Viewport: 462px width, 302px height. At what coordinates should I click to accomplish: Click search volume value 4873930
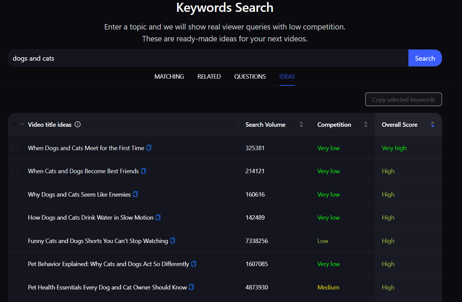point(257,287)
